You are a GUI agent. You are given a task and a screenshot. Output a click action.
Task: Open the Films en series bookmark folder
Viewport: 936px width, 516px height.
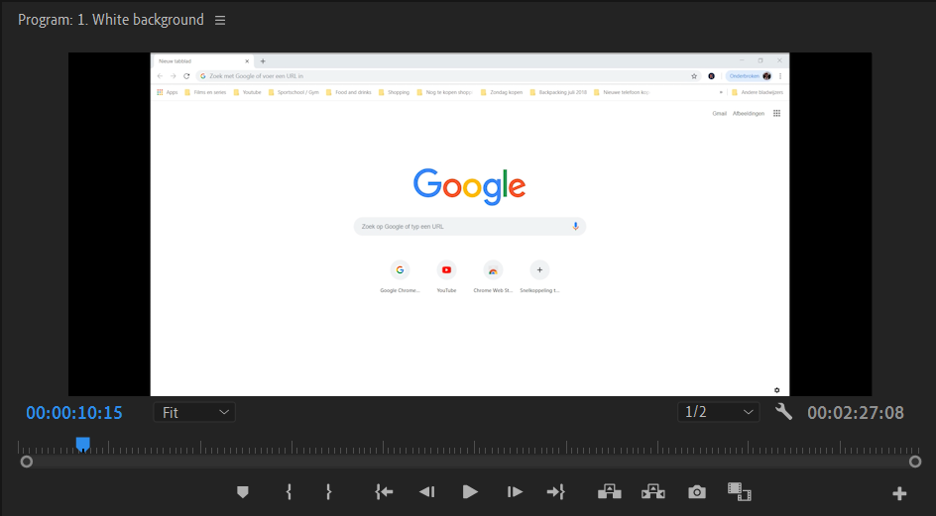pyautogui.click(x=205, y=92)
